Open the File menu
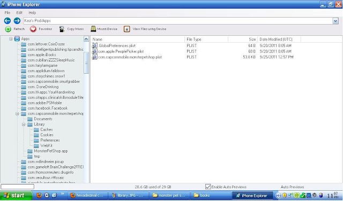Viewport: 343px width, 201px height. [7, 13]
